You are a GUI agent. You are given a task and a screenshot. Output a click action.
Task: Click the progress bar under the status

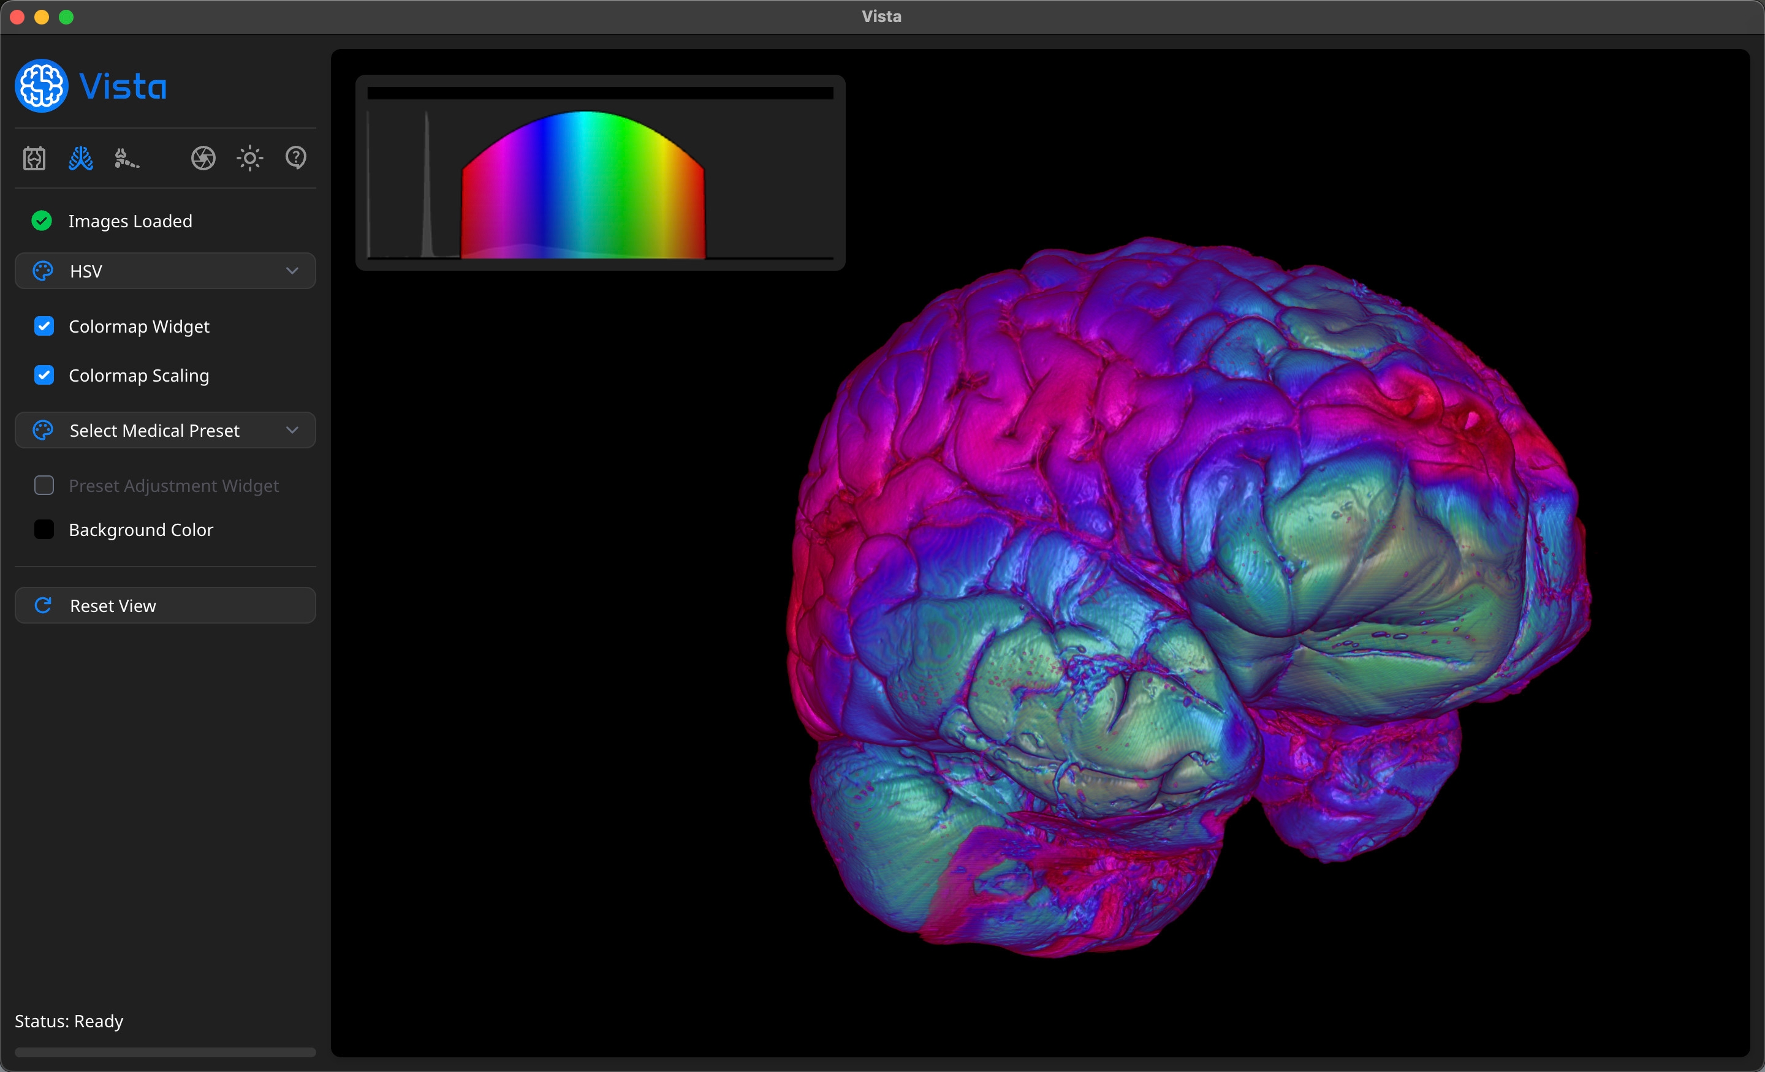coord(165,1052)
